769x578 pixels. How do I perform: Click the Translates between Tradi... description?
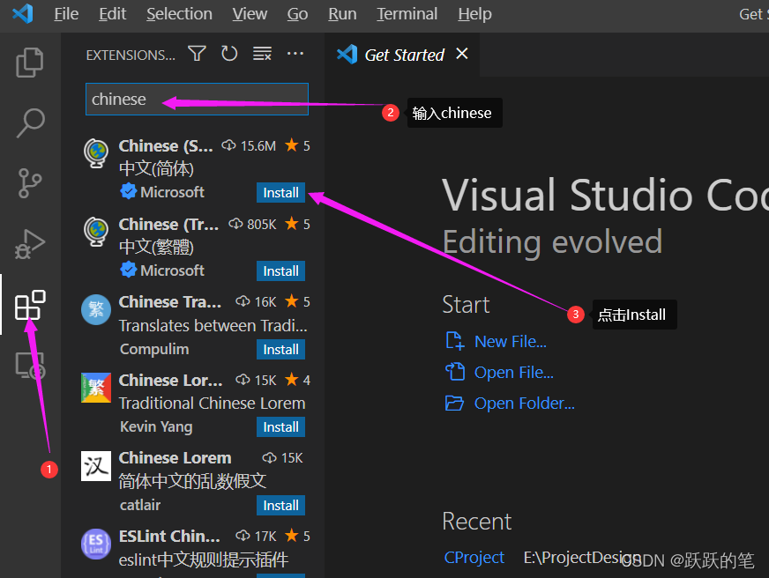click(213, 326)
